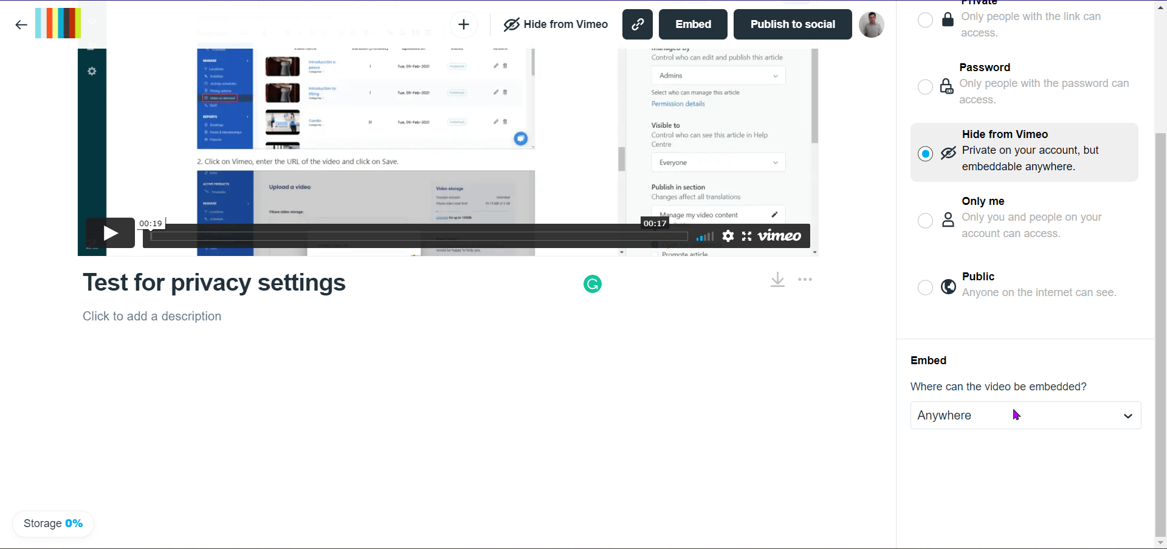The height and width of the screenshot is (549, 1167).
Task: Click the globe icon beside Public
Action: (948, 286)
